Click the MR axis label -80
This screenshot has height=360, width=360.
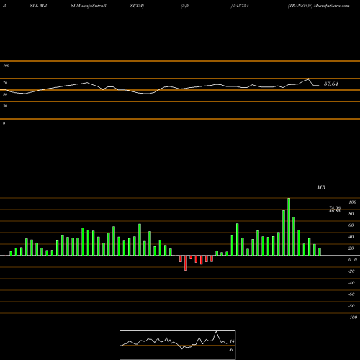(351, 306)
